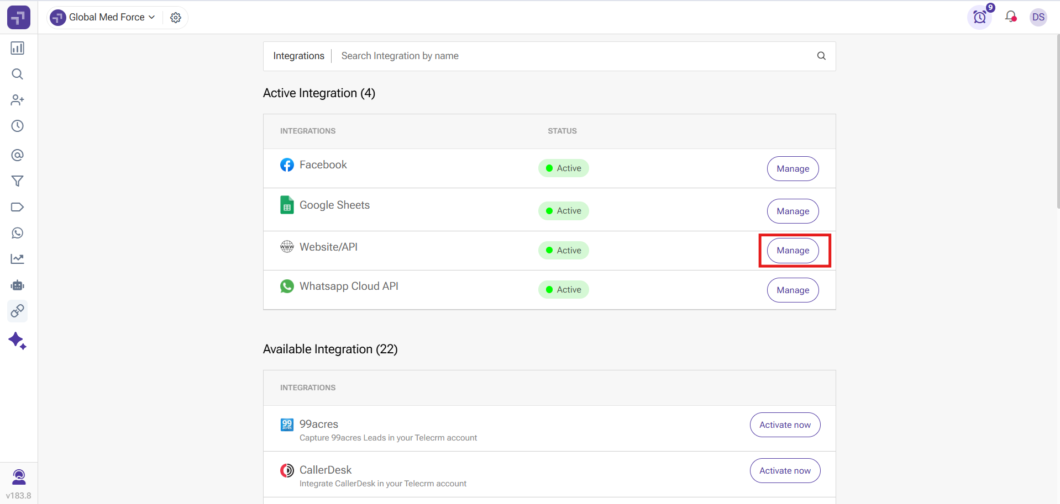This screenshot has width=1060, height=504.
Task: Click the add lead person icon
Action: [18, 100]
